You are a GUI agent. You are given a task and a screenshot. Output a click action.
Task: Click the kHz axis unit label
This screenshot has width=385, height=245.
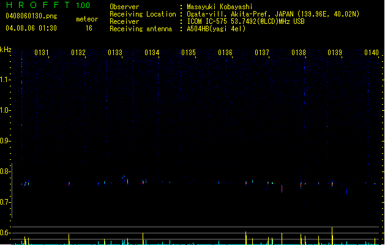[6, 50]
